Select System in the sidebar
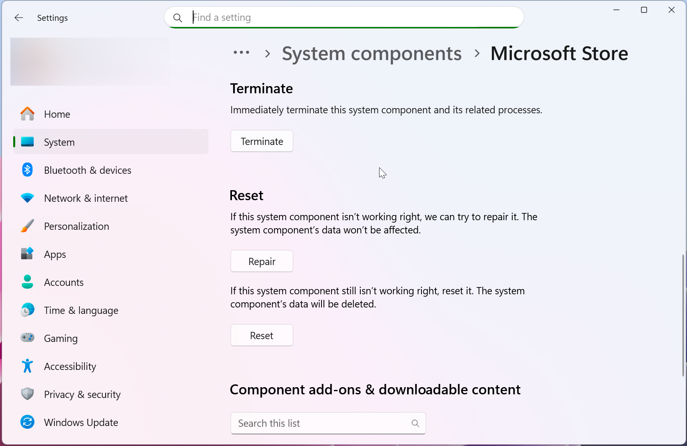Image resolution: width=687 pixels, height=446 pixels. coord(111,142)
